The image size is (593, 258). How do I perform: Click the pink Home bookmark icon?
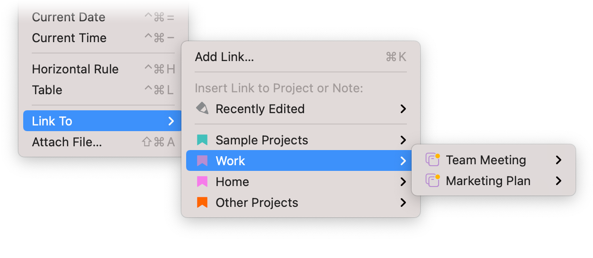[x=202, y=182]
